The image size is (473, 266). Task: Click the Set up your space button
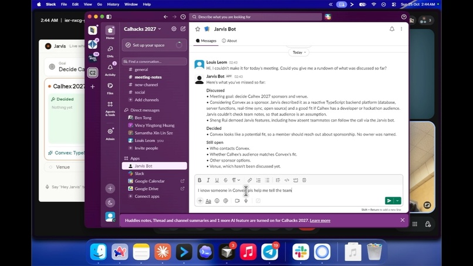154,45
